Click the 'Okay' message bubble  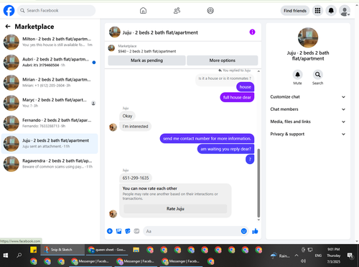click(x=127, y=116)
